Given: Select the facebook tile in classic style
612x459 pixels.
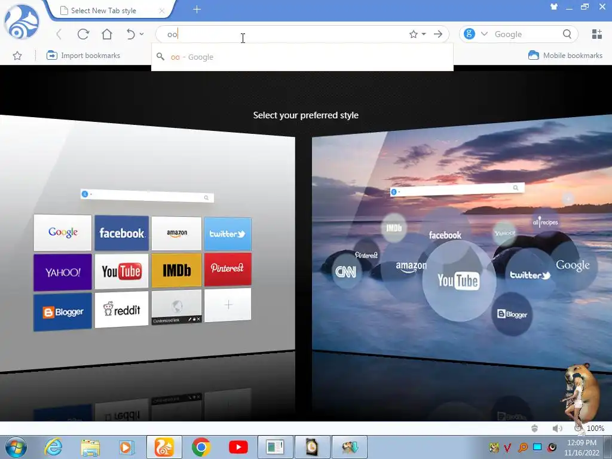Looking at the screenshot, I should pyautogui.click(x=121, y=233).
